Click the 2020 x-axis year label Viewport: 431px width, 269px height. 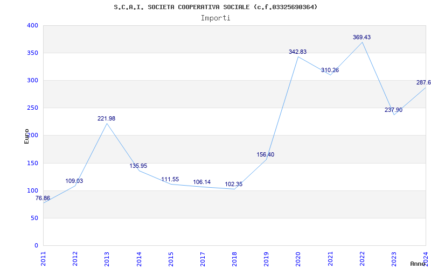[298, 259]
